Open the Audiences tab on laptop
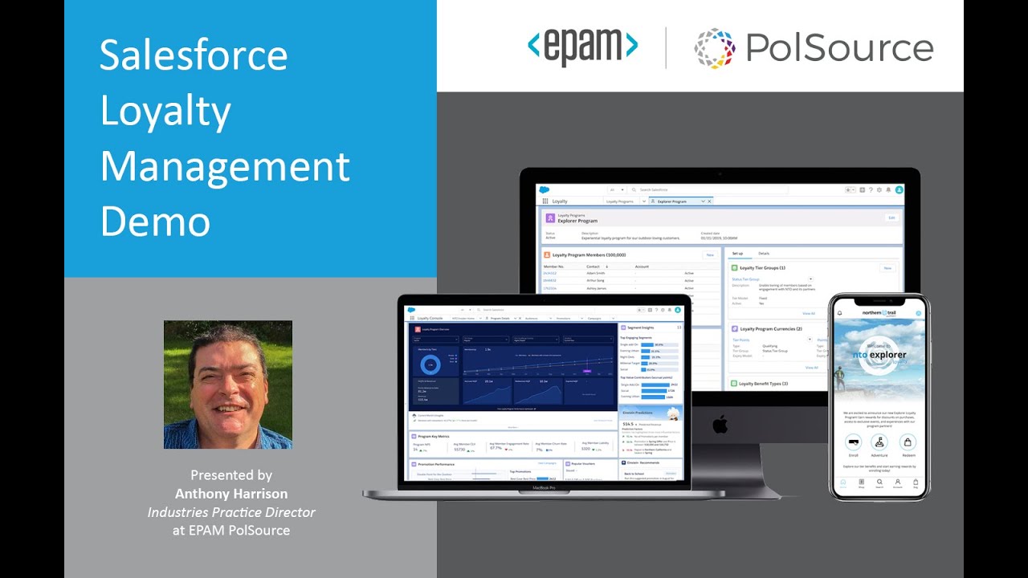 pos(531,318)
